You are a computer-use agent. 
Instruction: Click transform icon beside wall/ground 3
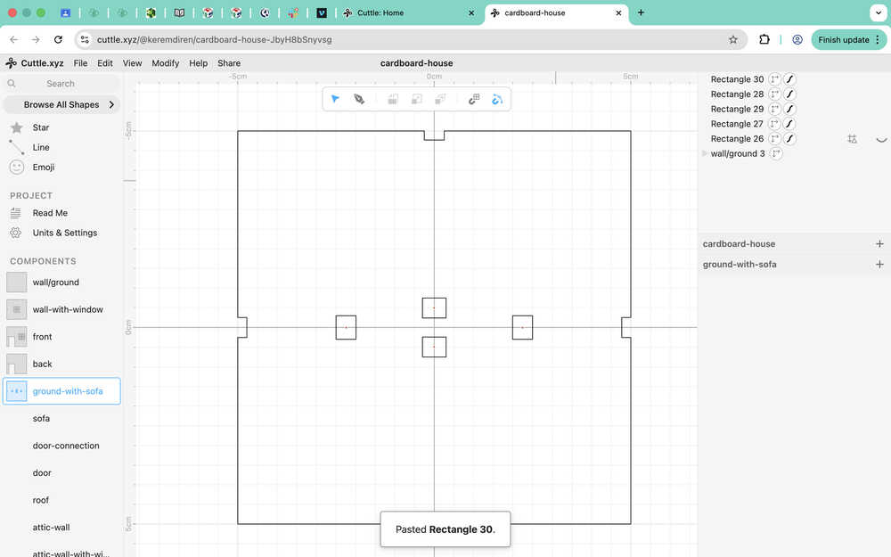[x=776, y=153]
